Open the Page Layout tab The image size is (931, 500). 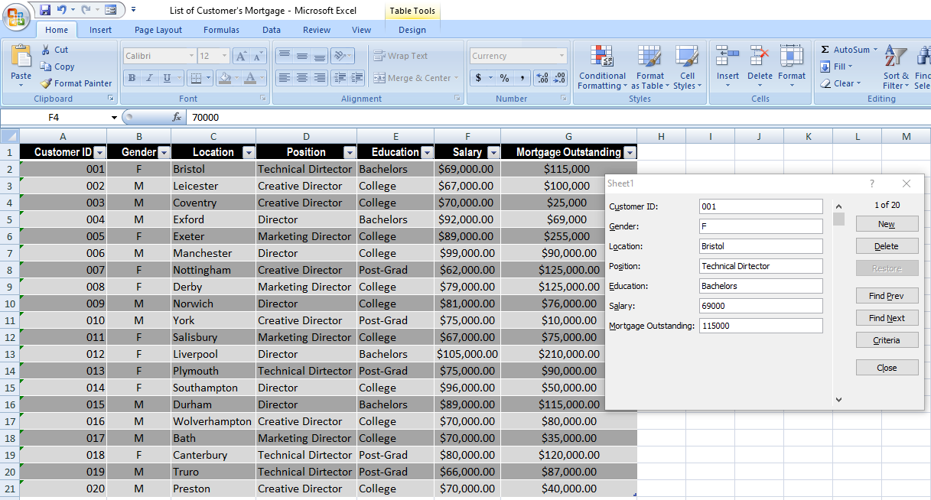point(158,30)
